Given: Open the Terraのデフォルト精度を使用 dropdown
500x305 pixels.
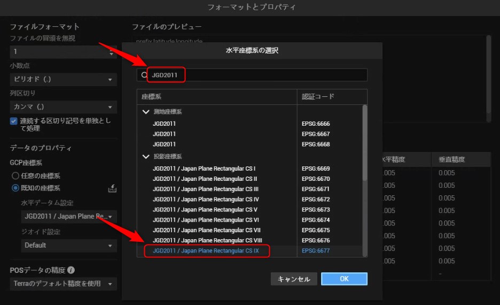Looking at the screenshot, I should point(63,284).
